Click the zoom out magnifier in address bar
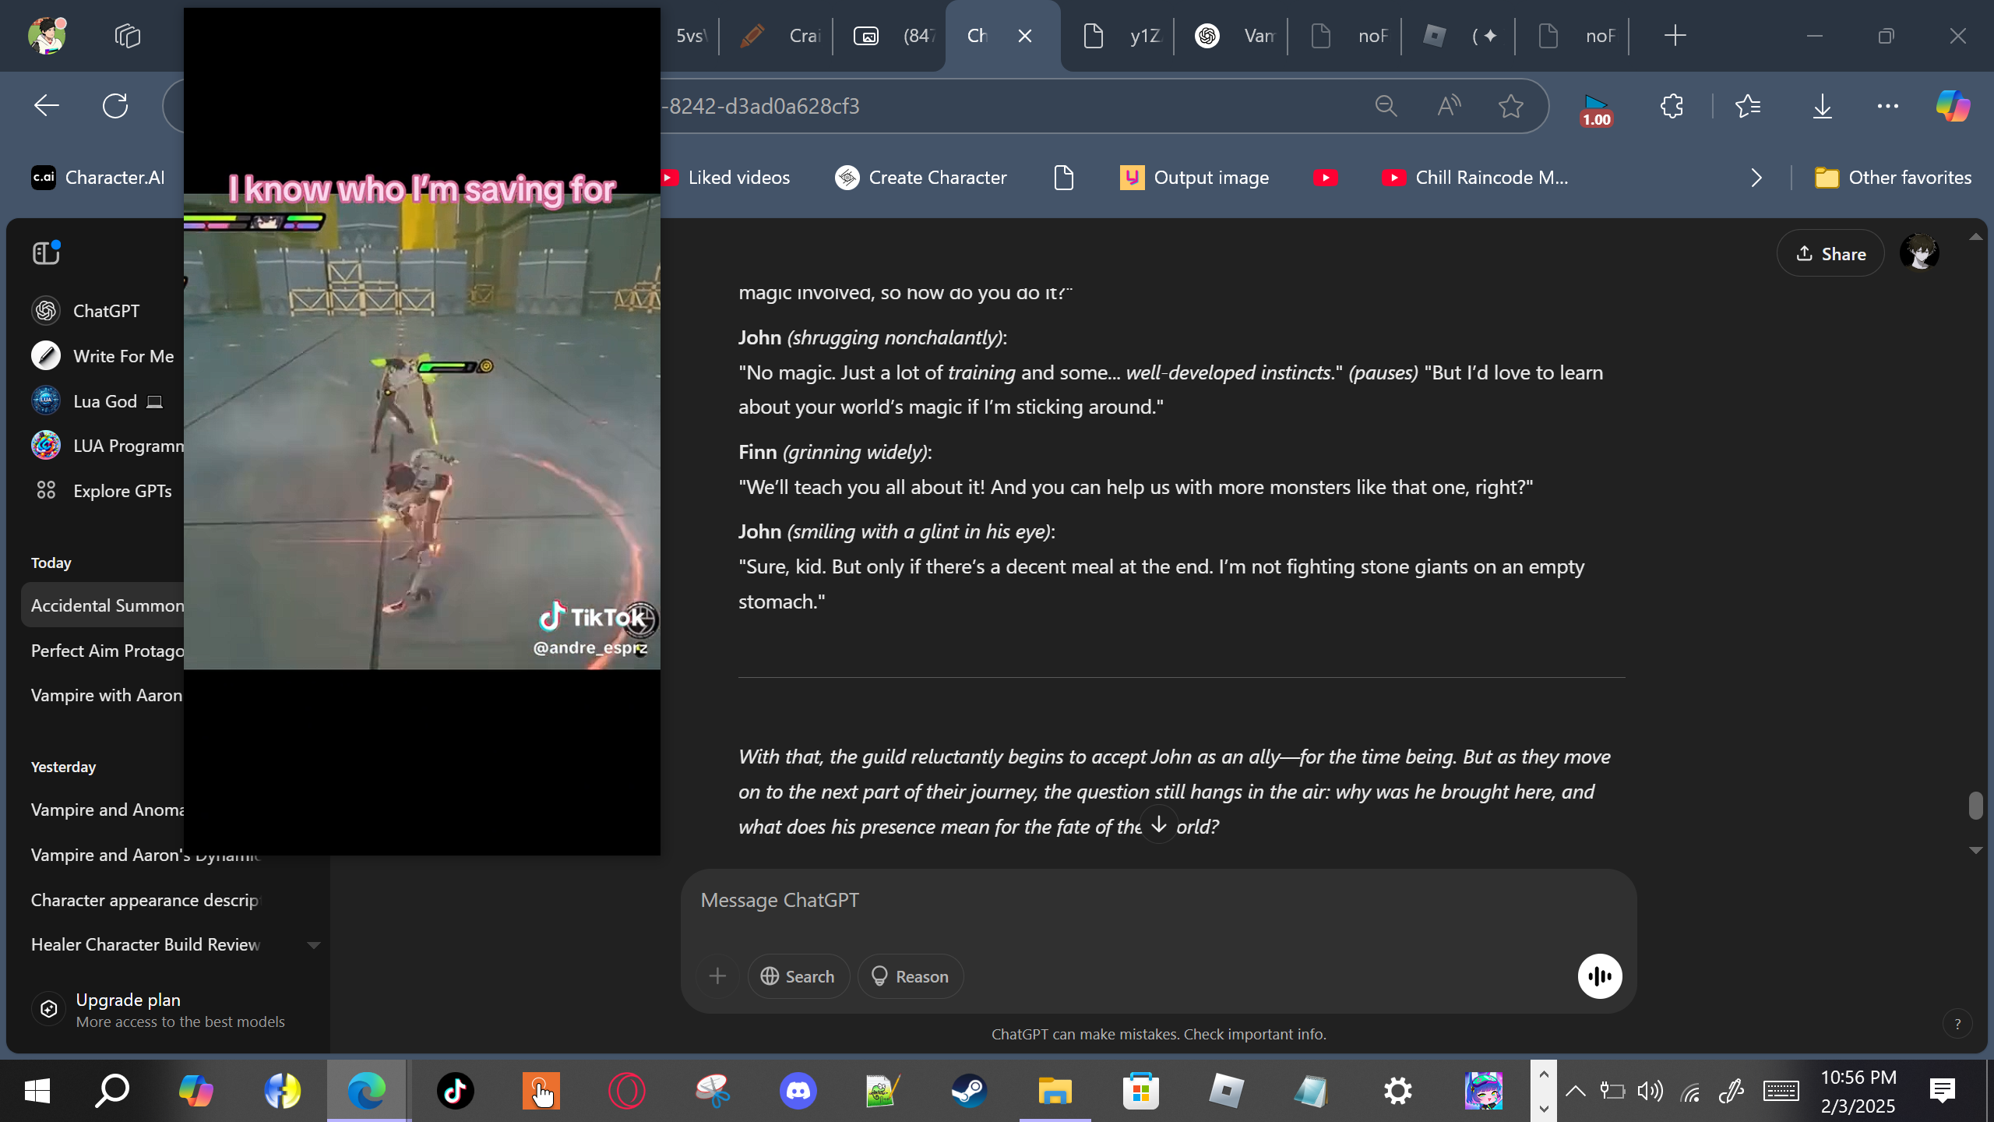This screenshot has width=1994, height=1122. click(1386, 106)
